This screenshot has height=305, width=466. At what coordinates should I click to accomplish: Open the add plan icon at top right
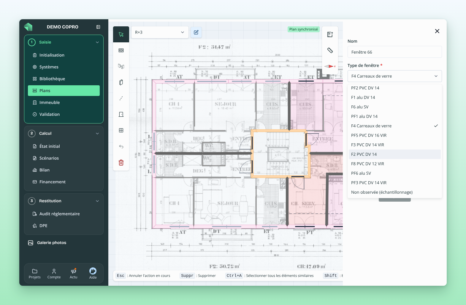click(x=330, y=34)
